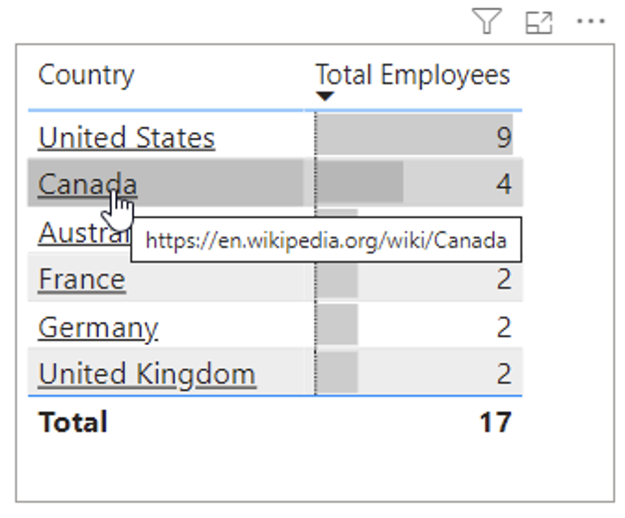Open the Germany link

click(98, 327)
